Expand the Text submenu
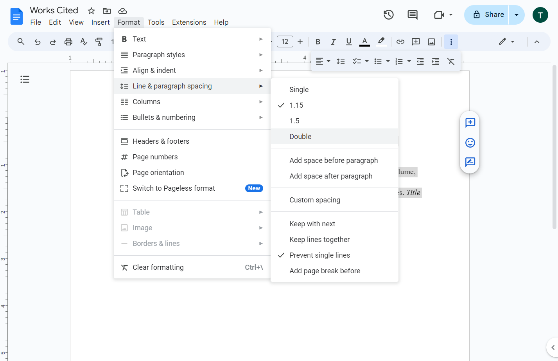The height and width of the screenshot is (361, 558). (x=192, y=39)
